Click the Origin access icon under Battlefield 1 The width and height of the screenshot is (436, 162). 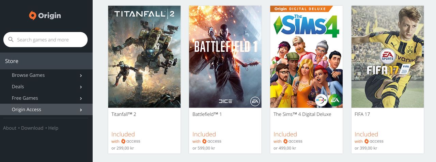[x=204, y=141]
